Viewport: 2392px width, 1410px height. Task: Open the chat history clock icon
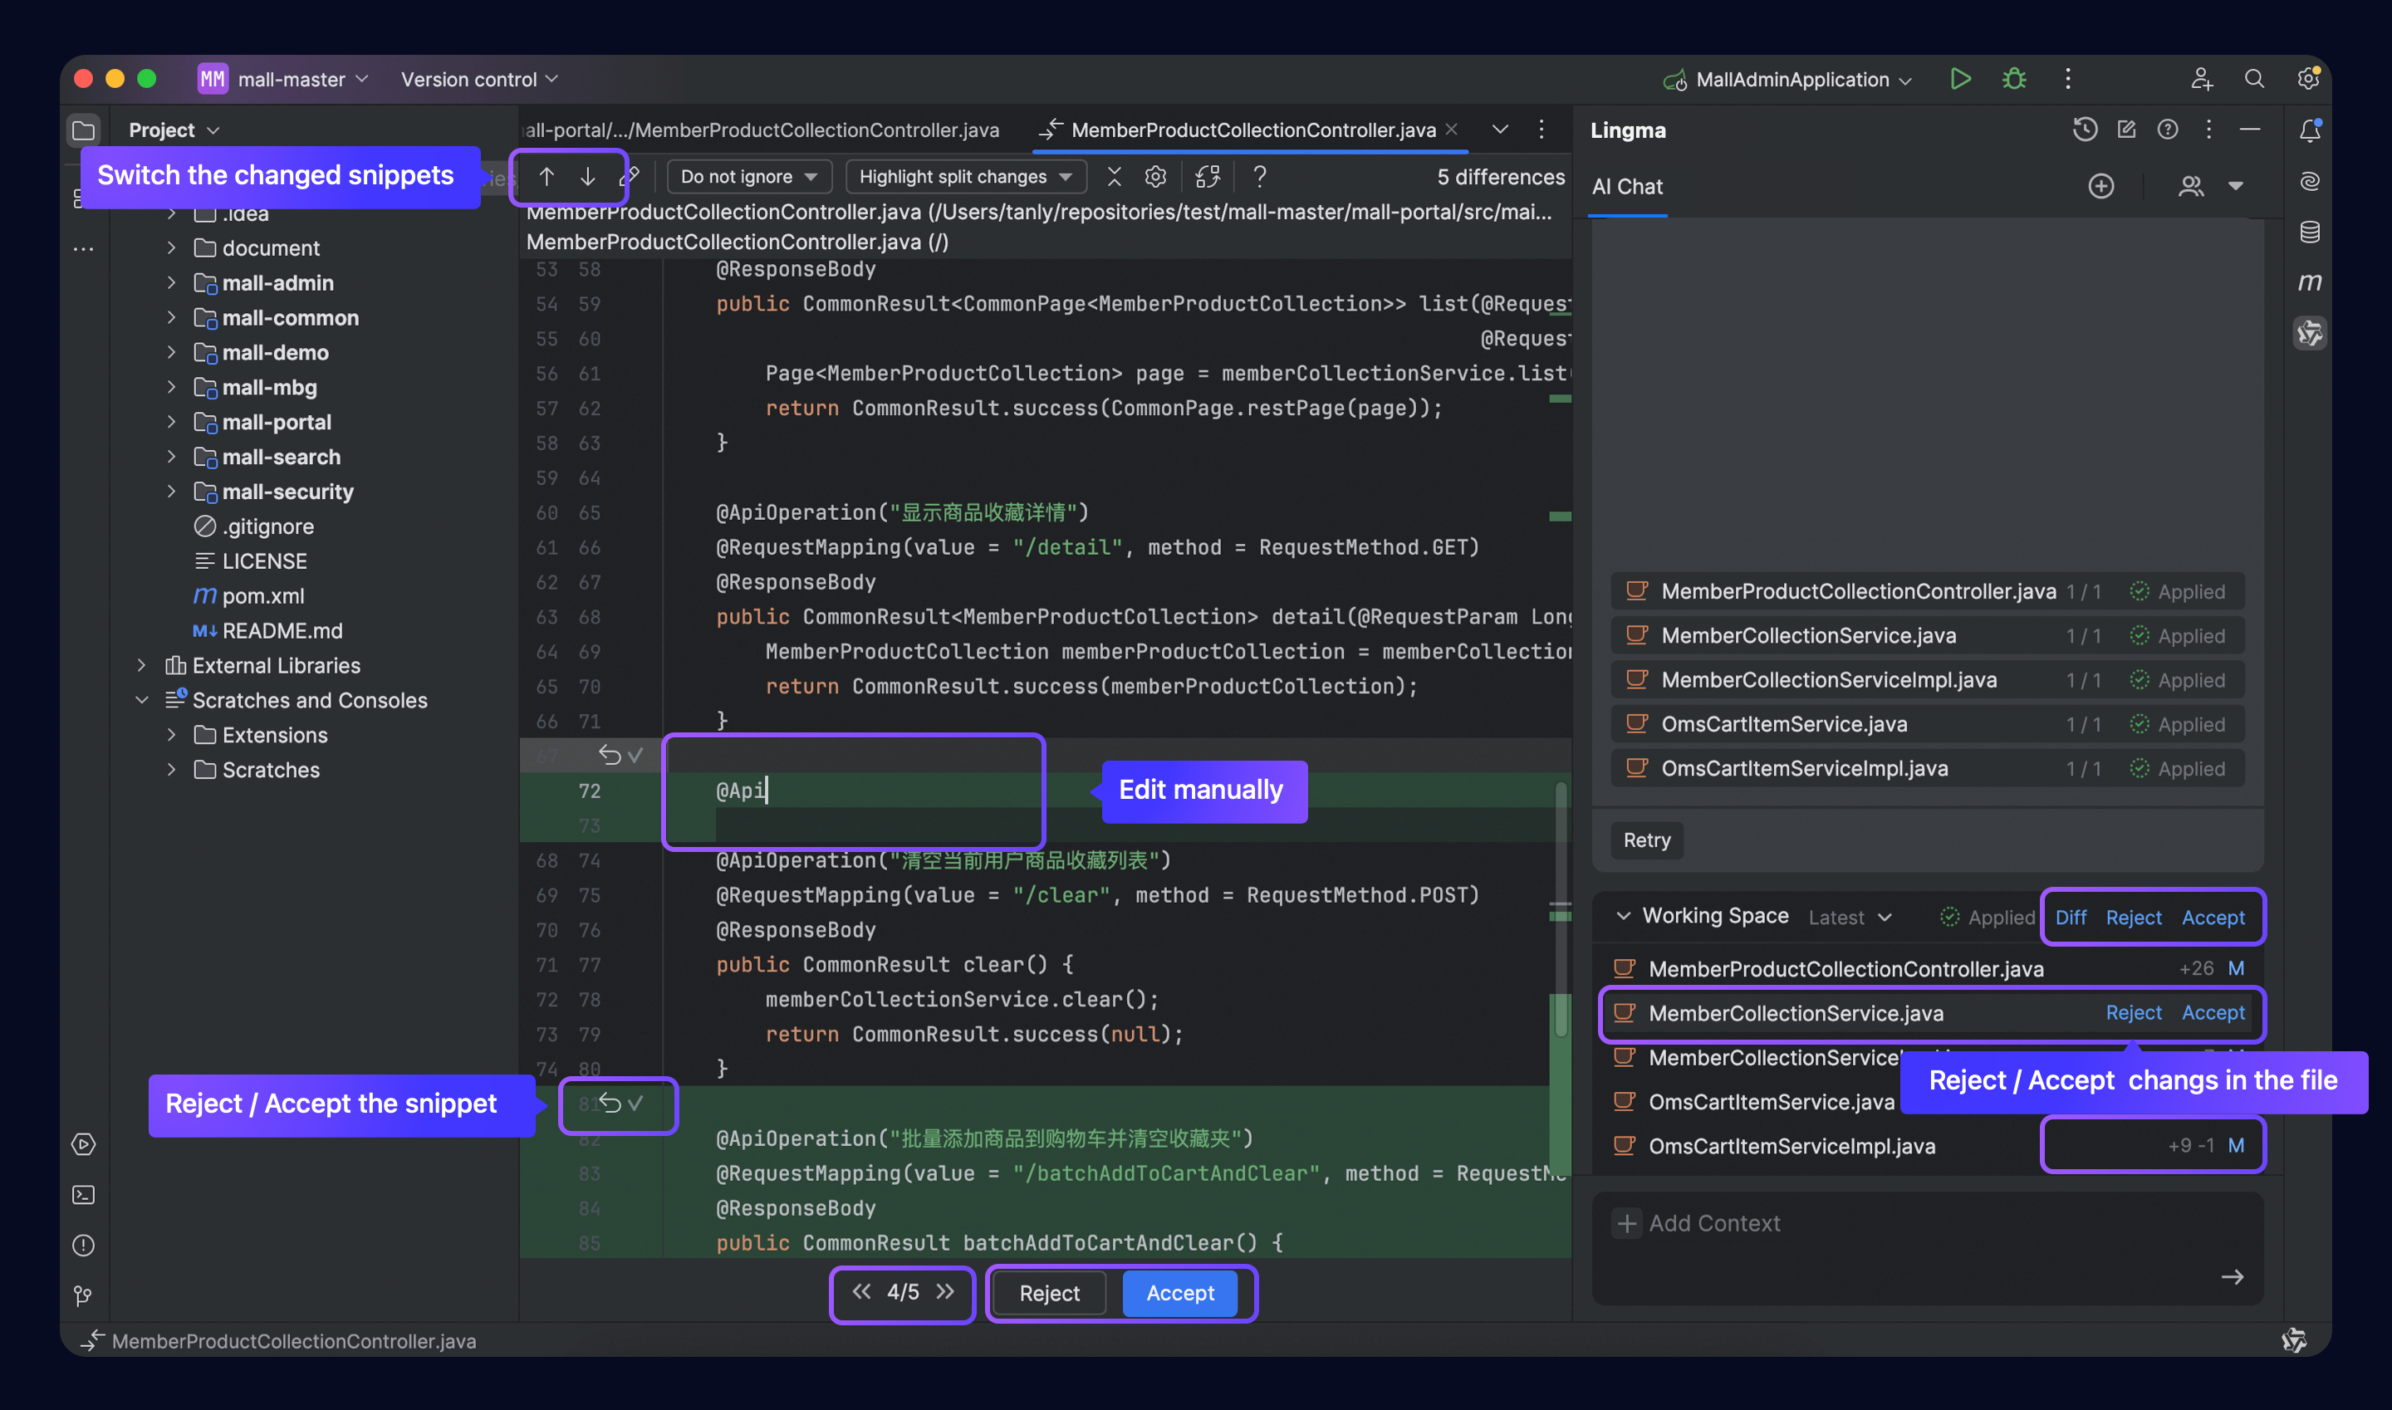click(2084, 130)
